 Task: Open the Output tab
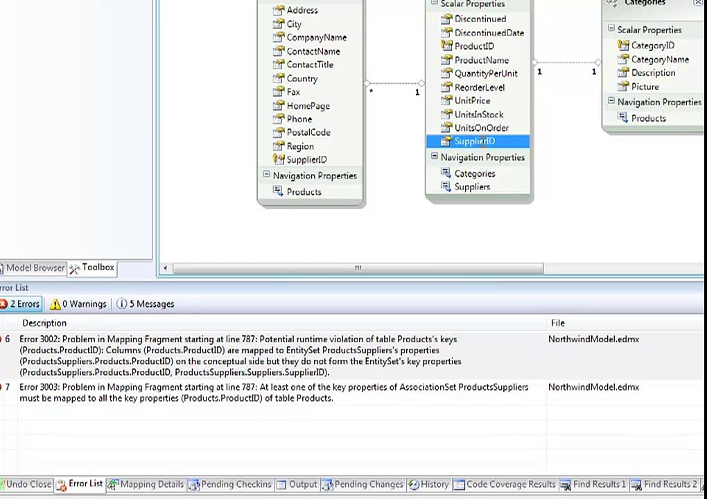[x=297, y=484]
